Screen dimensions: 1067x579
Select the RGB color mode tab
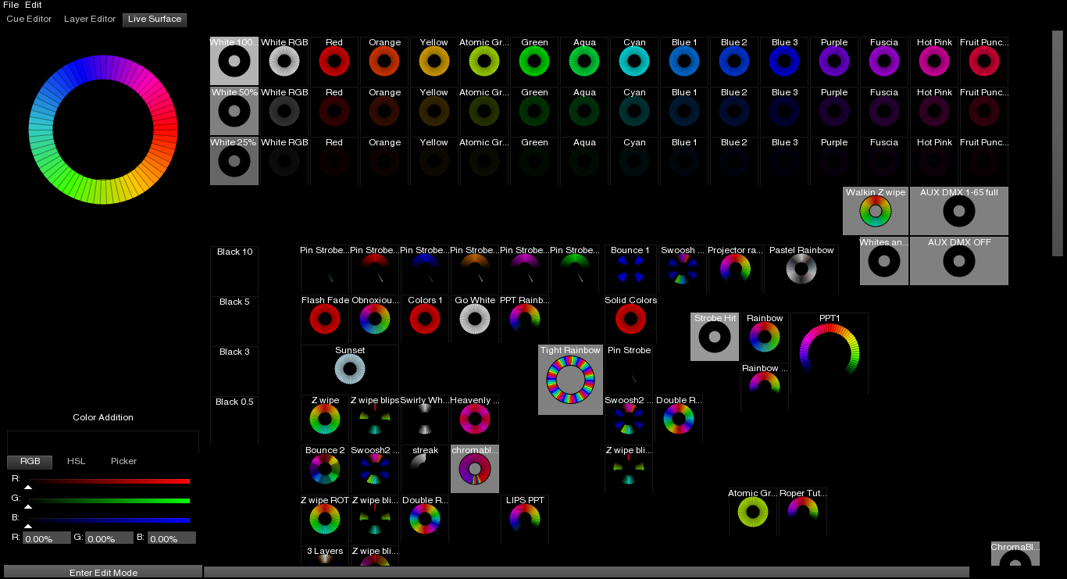pyautogui.click(x=30, y=461)
